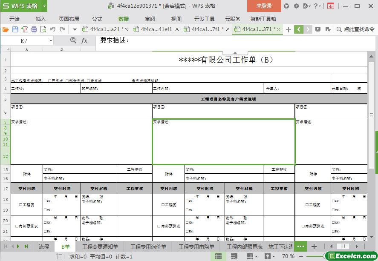Check the 工程图 checkbox cell
This screenshot has width=378, height=261.
coord(26,205)
